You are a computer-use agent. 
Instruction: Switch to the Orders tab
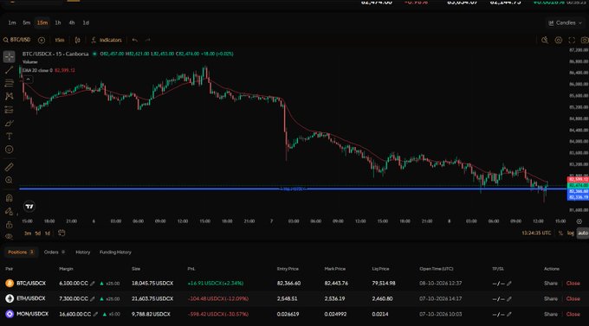click(x=54, y=252)
